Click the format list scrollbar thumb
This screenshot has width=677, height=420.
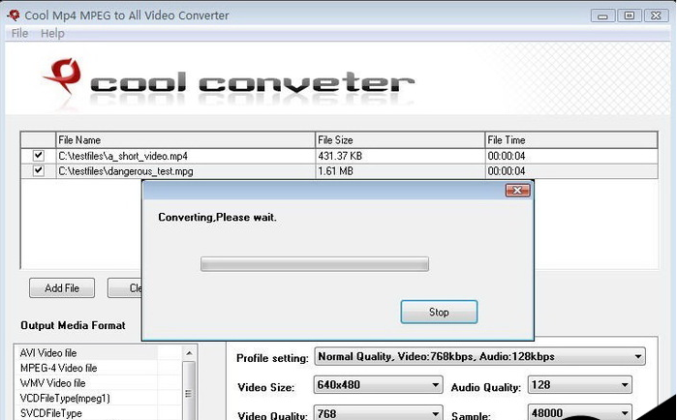tap(189, 391)
